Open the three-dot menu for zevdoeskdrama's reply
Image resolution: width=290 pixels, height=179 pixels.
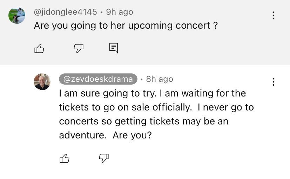pyautogui.click(x=273, y=82)
